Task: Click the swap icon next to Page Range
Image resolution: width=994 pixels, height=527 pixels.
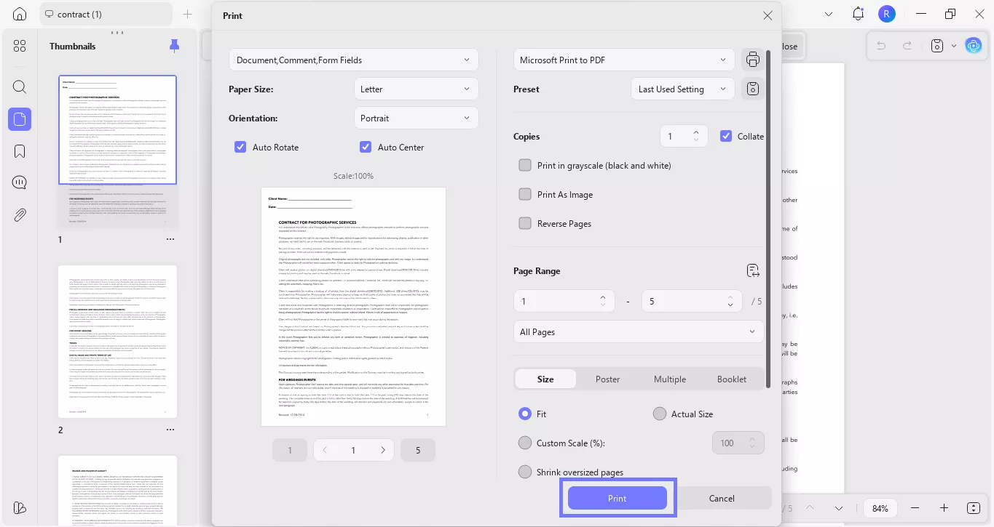Action: 753,271
